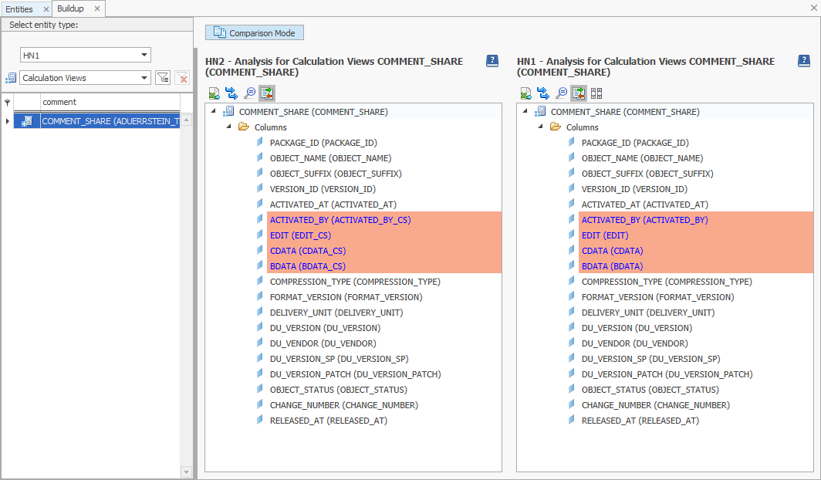The height and width of the screenshot is (480, 821).
Task: Select COMMENT_SHARE row in entity list
Action: 110,121
